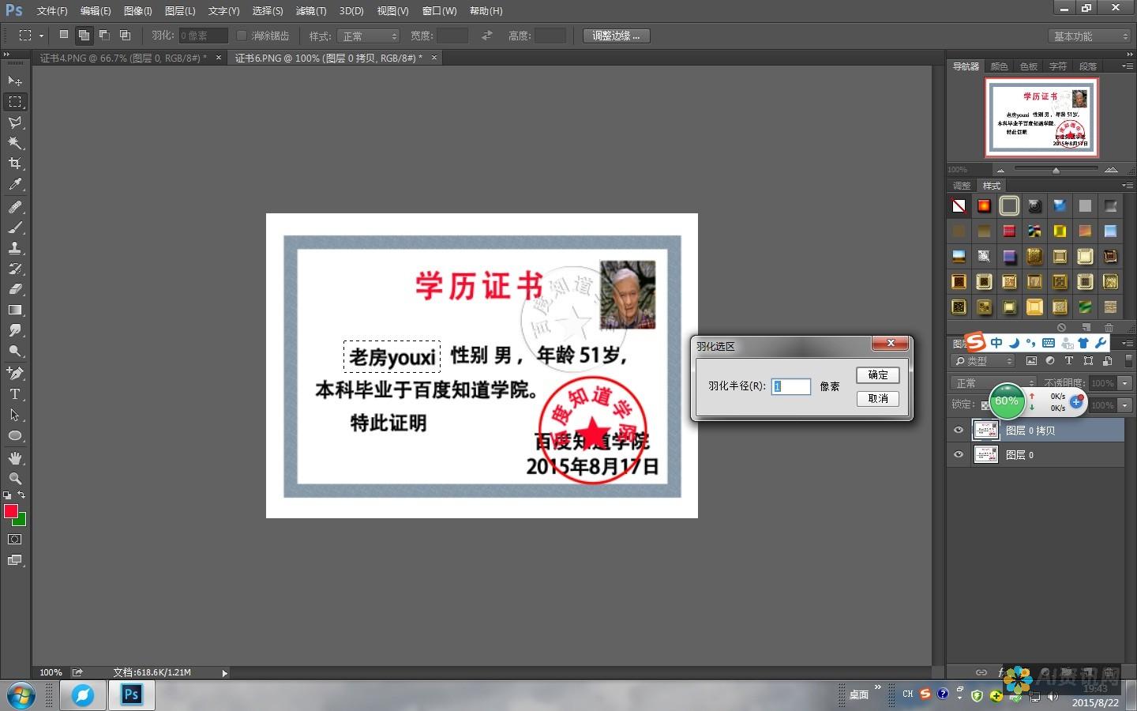Select the Crop tool

15,163
